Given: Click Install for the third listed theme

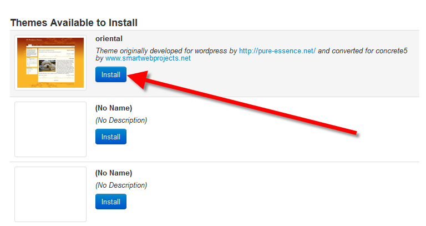Looking at the screenshot, I should (110, 202).
